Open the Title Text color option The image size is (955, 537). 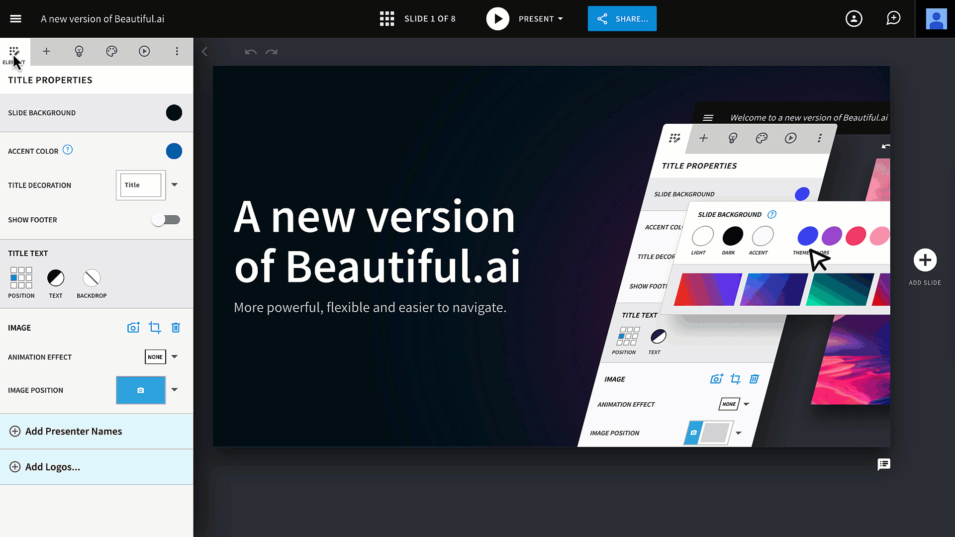pos(56,278)
